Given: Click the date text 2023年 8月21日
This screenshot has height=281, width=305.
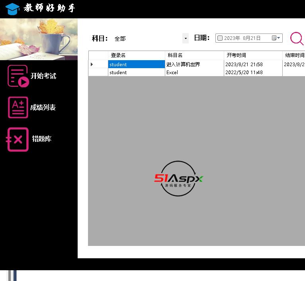Looking at the screenshot, I should tap(242, 38).
